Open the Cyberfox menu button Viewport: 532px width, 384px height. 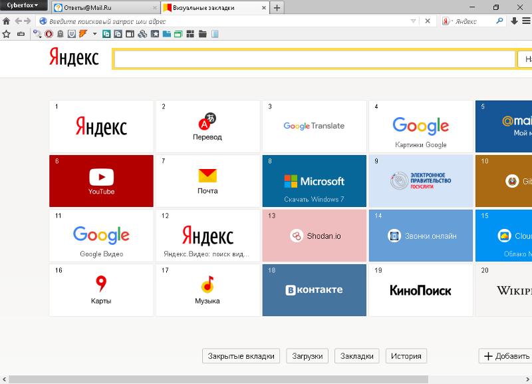click(23, 5)
